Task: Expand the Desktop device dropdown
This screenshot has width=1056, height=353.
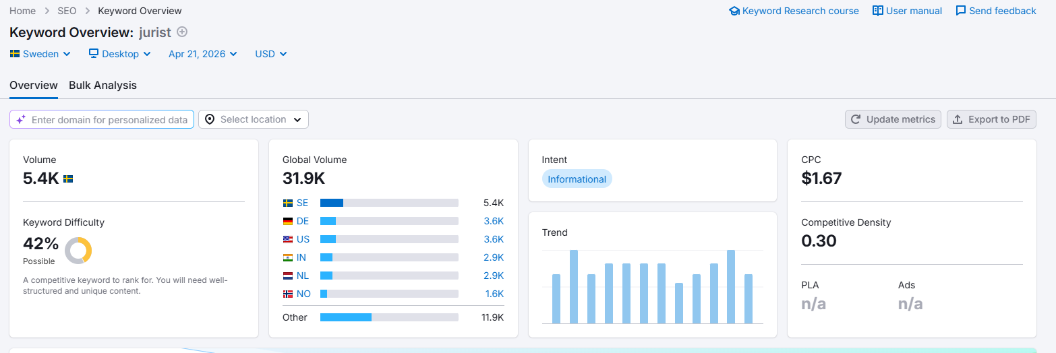Action: point(120,54)
